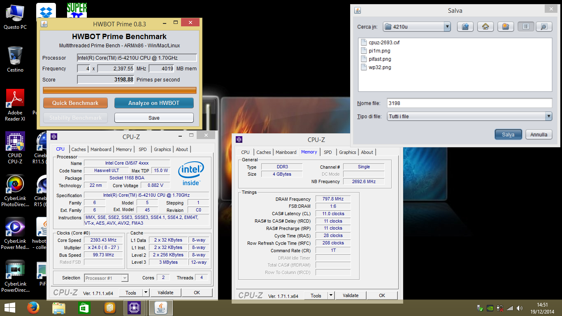Click the cpuz-2693.cvf file icon
The height and width of the screenshot is (316, 562).
coord(364,42)
